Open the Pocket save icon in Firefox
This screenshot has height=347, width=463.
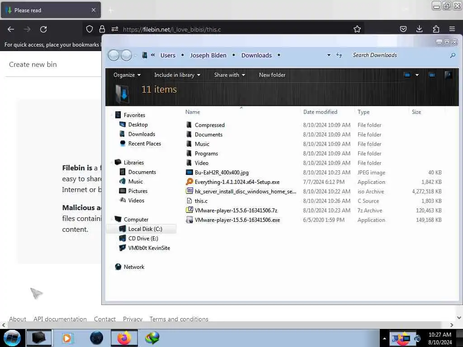(403, 29)
